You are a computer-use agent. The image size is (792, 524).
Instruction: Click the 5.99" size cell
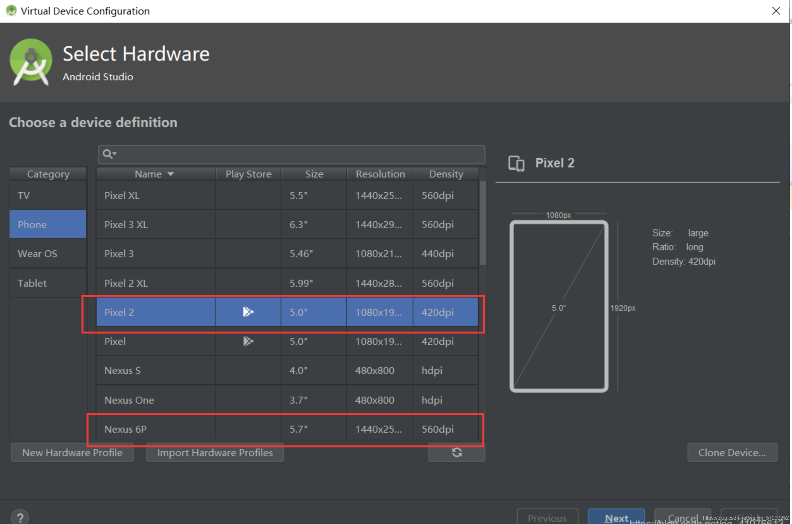(314, 283)
